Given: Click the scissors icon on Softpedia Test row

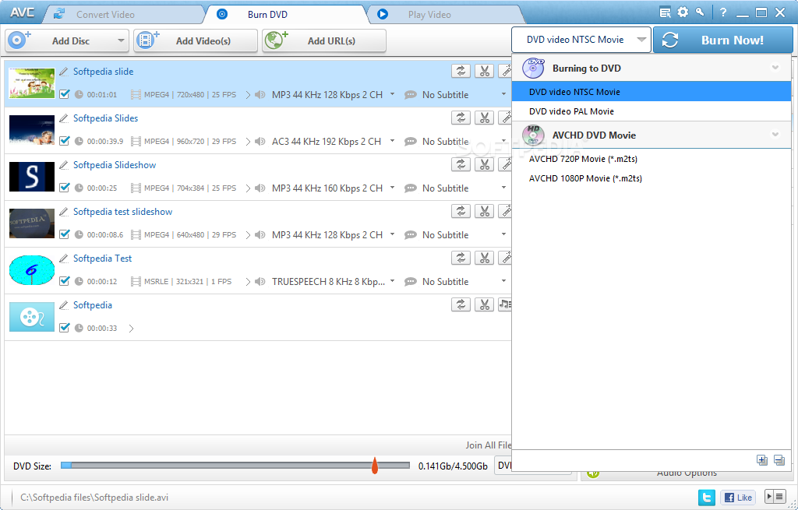Looking at the screenshot, I should coord(485,258).
